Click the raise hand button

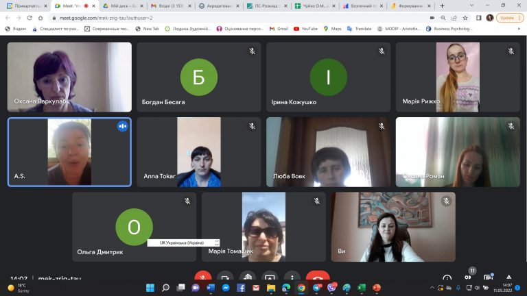(247, 277)
